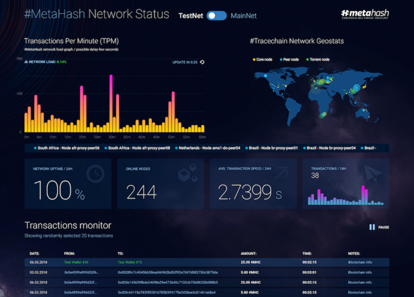Click the #Tracechain Network Geostats heading
This screenshot has height=297, width=414.
point(297,41)
